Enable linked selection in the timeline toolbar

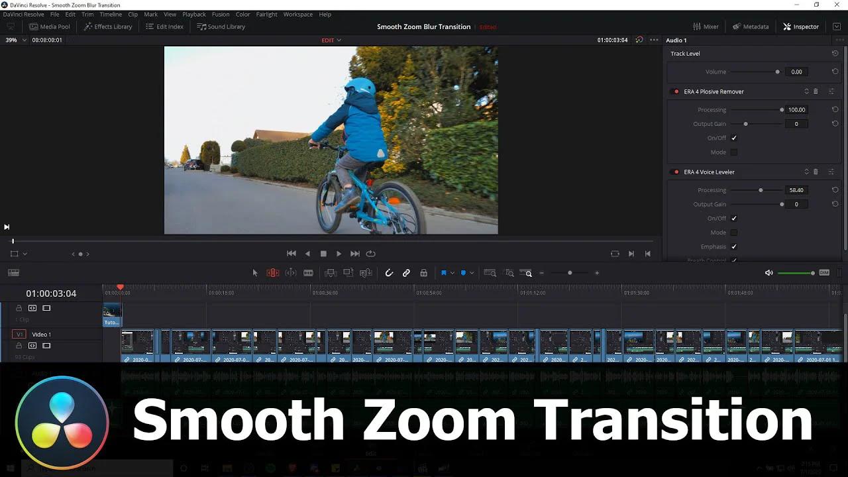tap(406, 272)
